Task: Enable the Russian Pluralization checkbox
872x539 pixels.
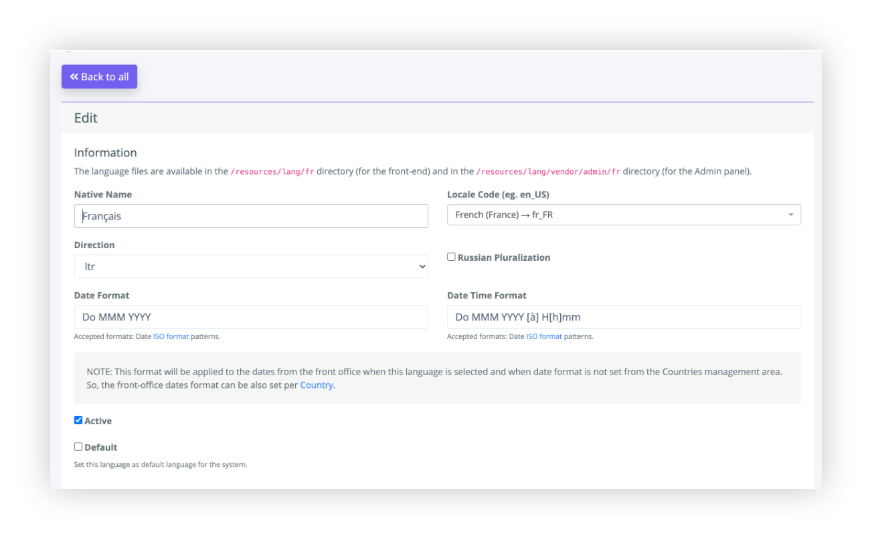Action: [451, 257]
